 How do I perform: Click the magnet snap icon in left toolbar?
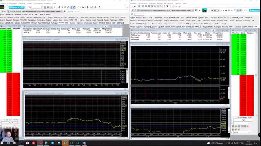[100, 7]
